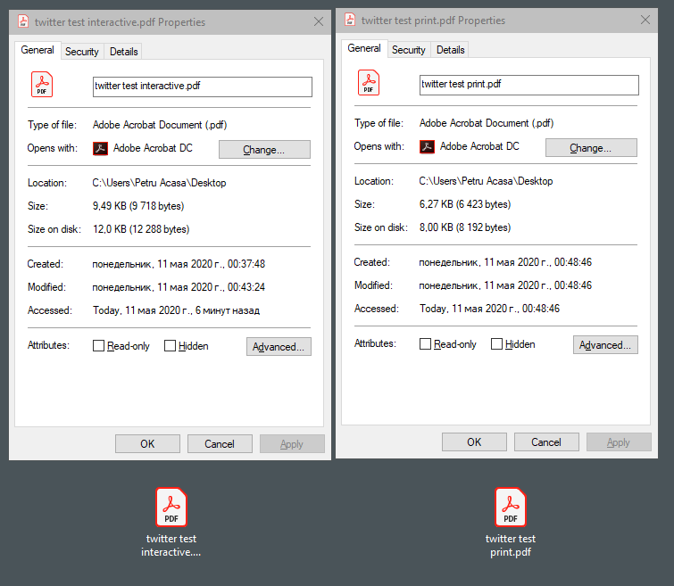The width and height of the screenshot is (674, 586).
Task: Click Apply in print Properties window
Action: (619, 442)
